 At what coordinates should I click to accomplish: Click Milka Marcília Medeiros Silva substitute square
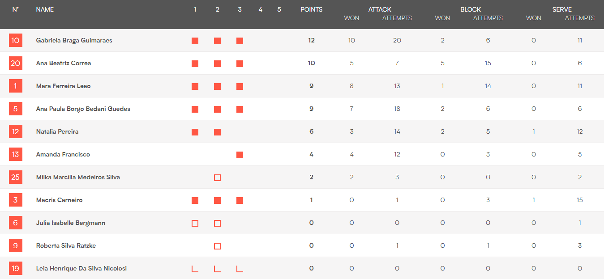[x=217, y=178]
